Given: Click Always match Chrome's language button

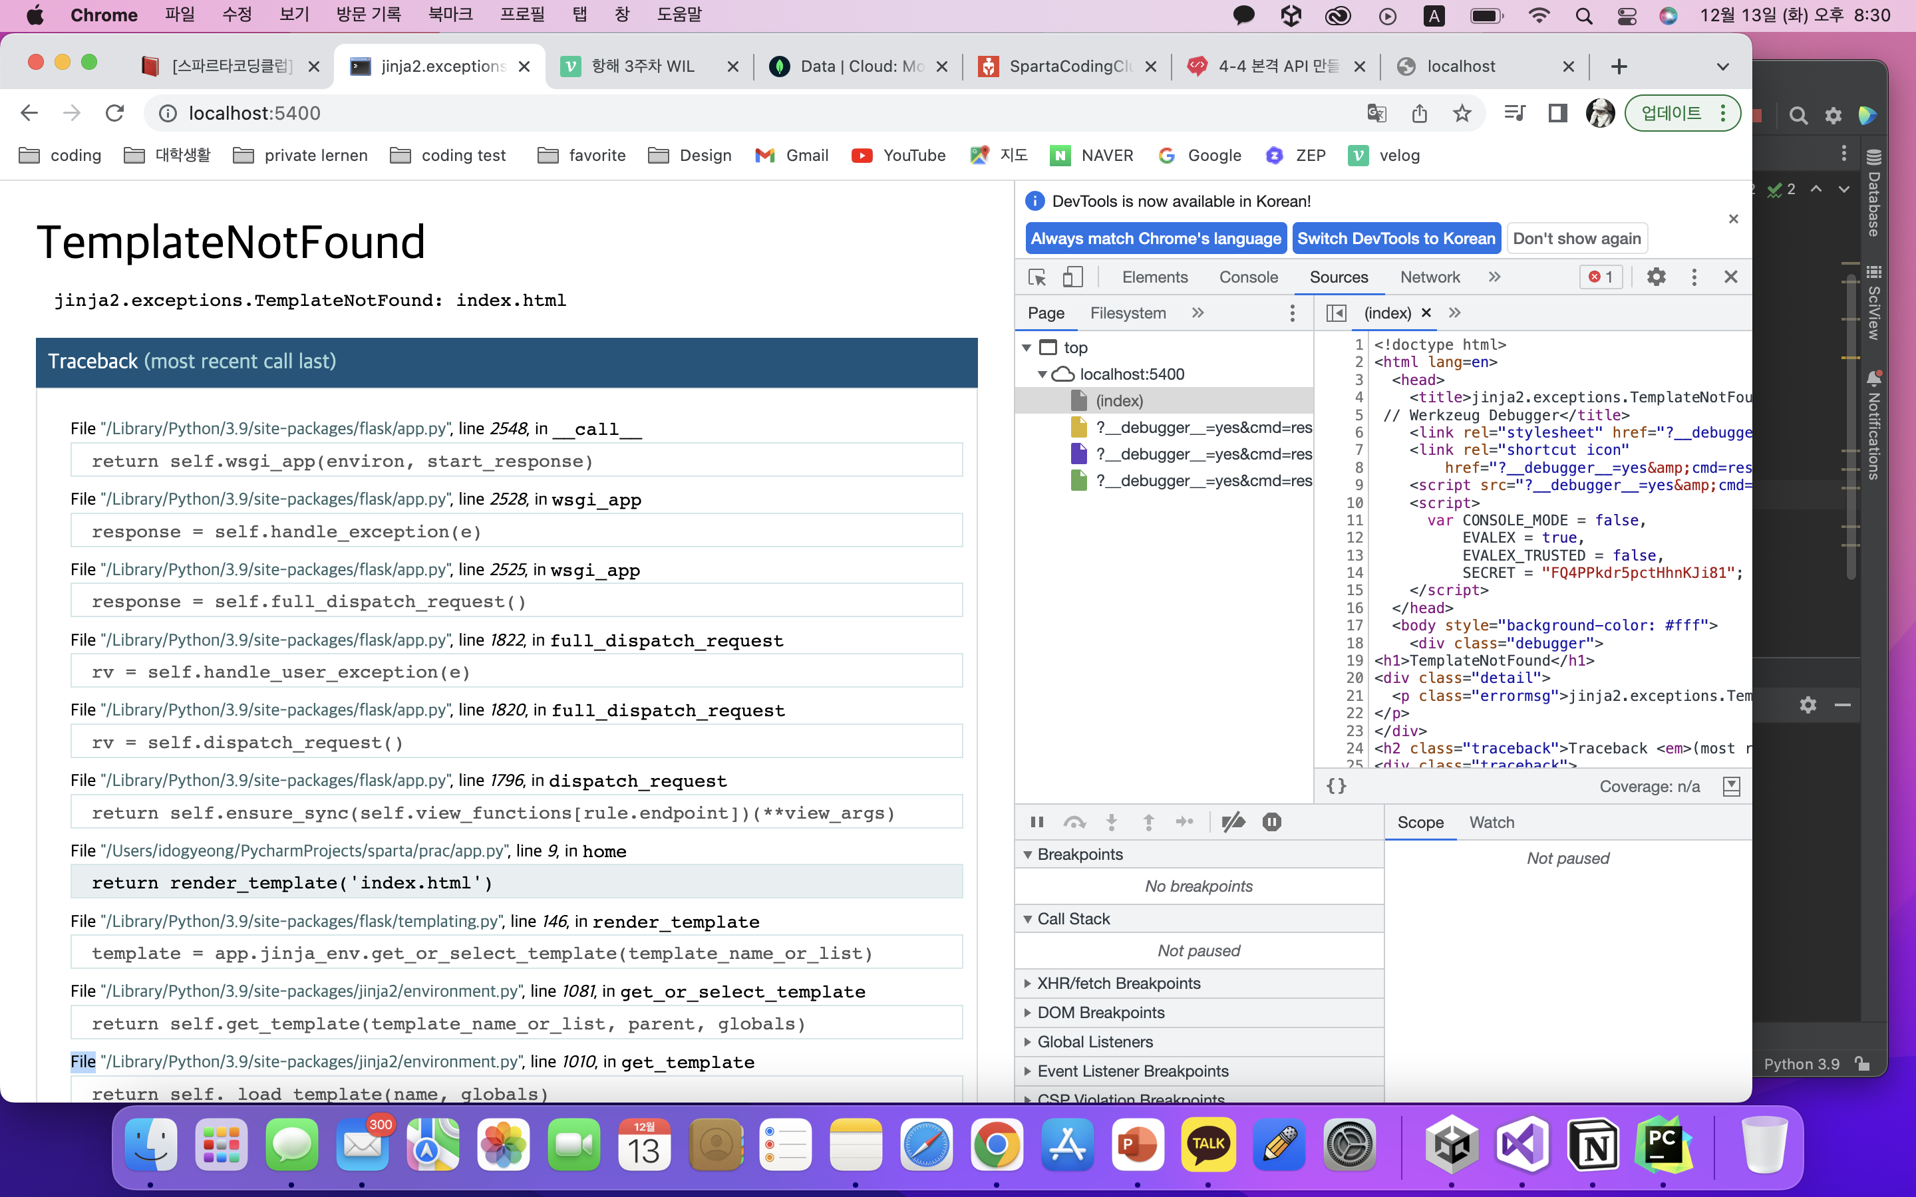Looking at the screenshot, I should [1156, 239].
